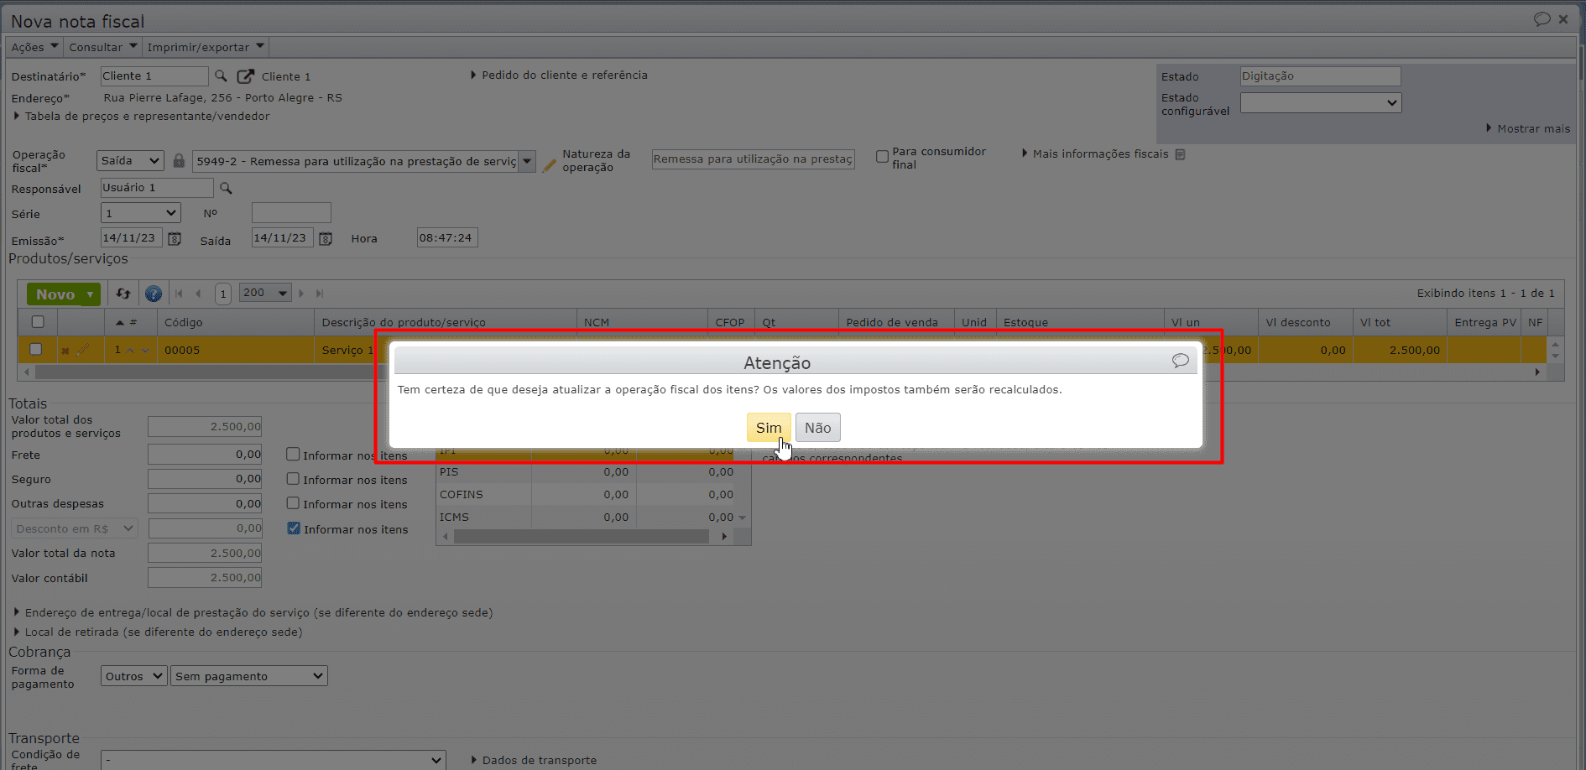Expand Local de retirada section
1586x770 pixels.
click(158, 632)
